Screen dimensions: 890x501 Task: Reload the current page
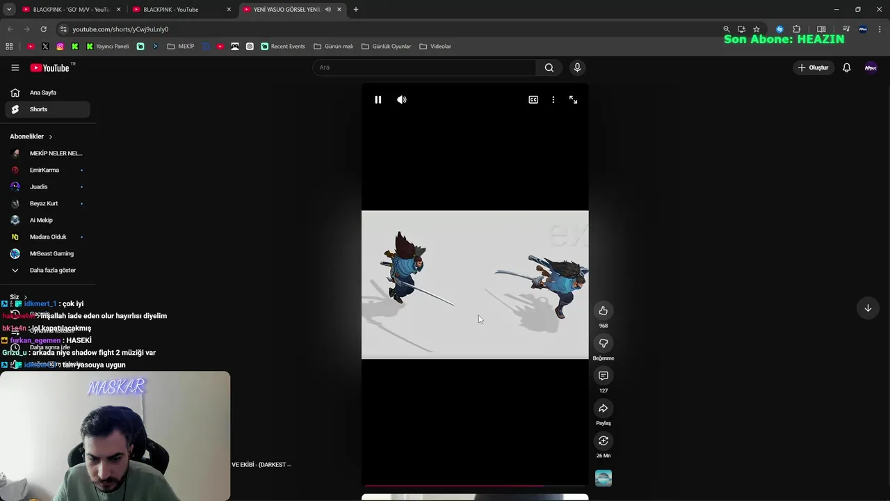(x=43, y=29)
